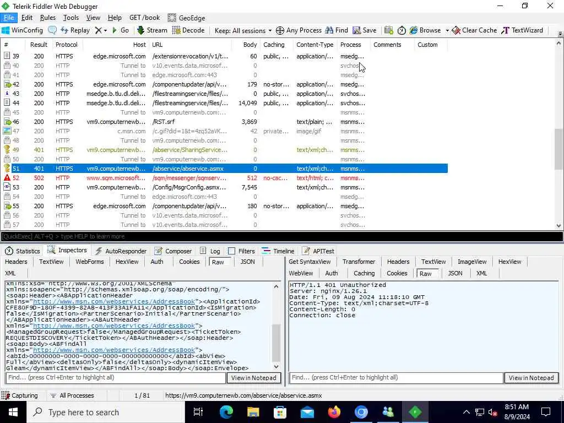
Task: Click the screenshot camera icon
Action: coord(388,30)
